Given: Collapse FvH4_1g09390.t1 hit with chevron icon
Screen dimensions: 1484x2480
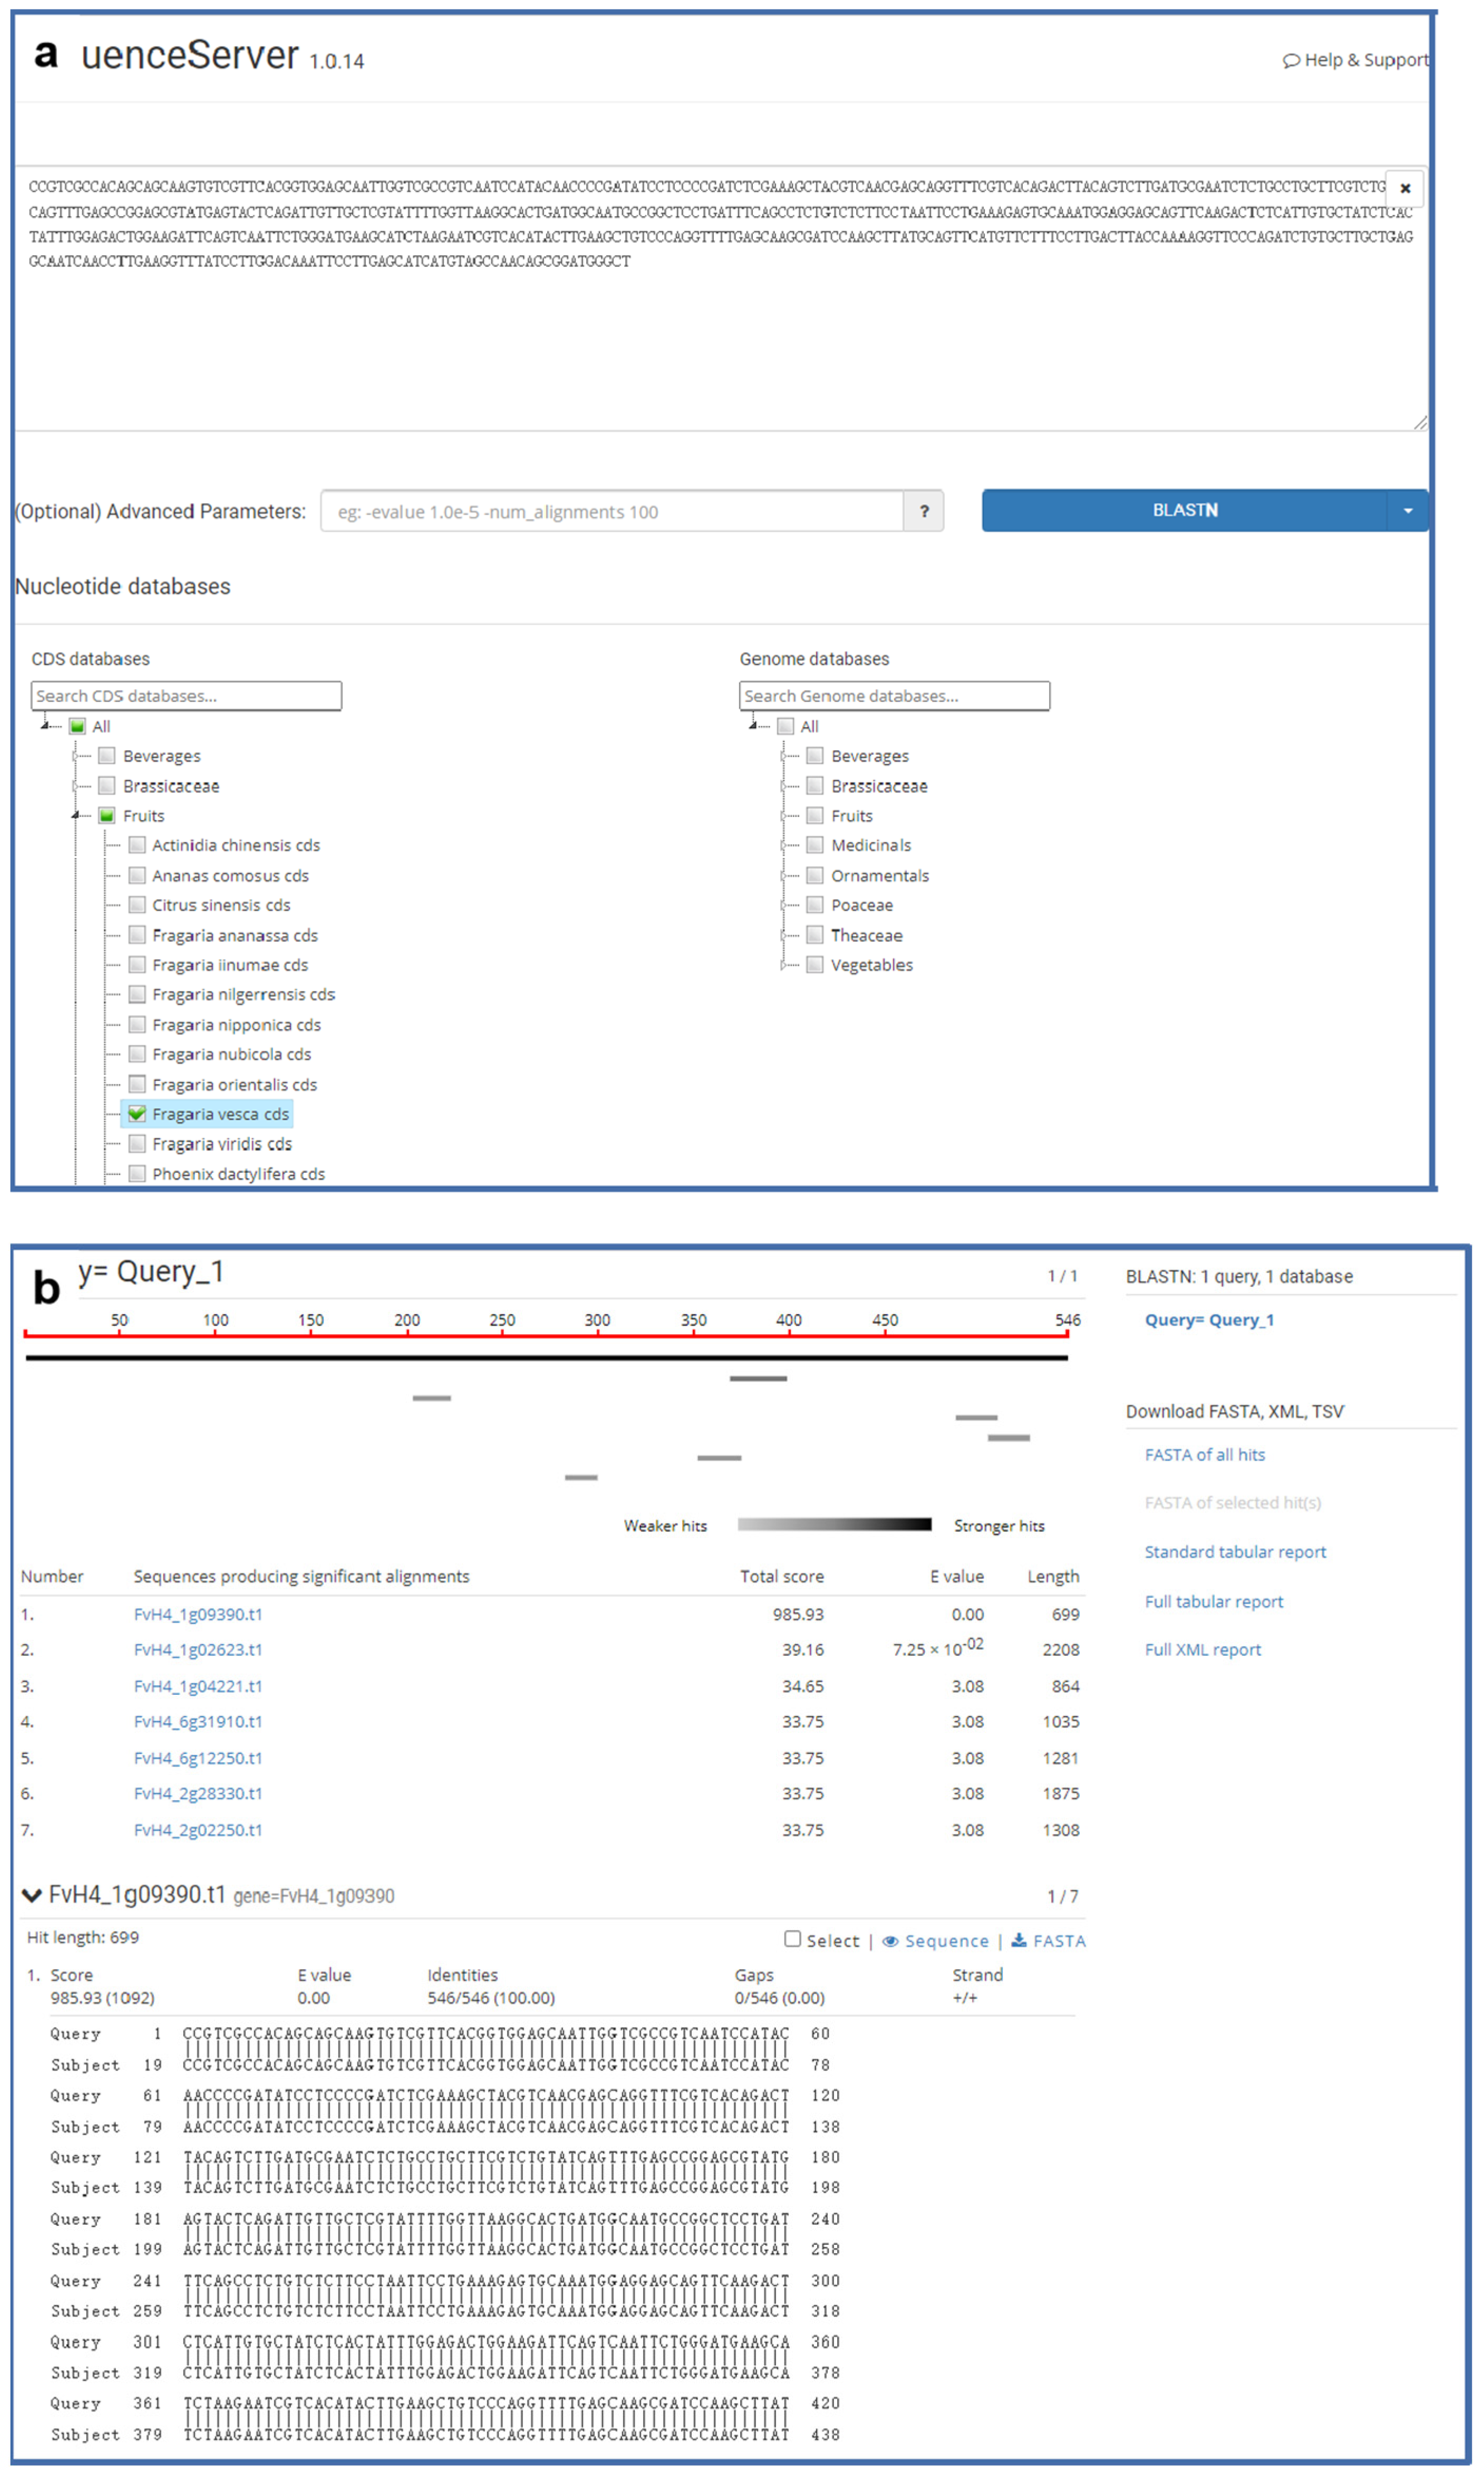Looking at the screenshot, I should [31, 1895].
